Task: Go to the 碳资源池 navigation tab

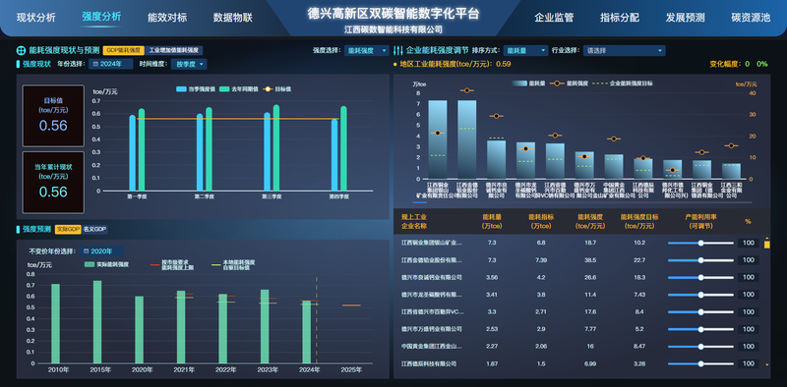Action: tap(751, 18)
